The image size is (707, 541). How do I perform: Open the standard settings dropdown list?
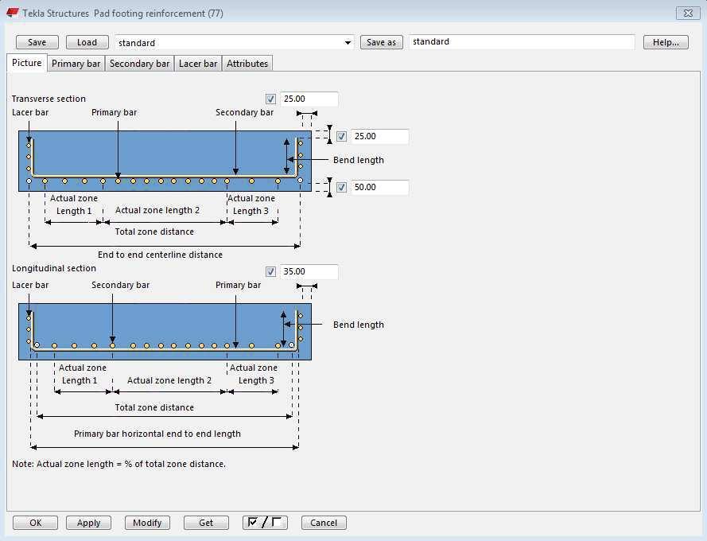348,42
